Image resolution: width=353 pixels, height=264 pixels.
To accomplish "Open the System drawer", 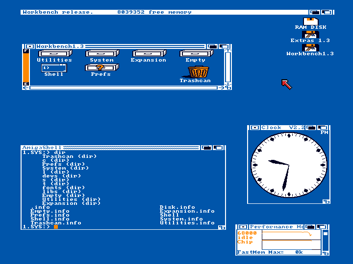I will (x=102, y=54).
